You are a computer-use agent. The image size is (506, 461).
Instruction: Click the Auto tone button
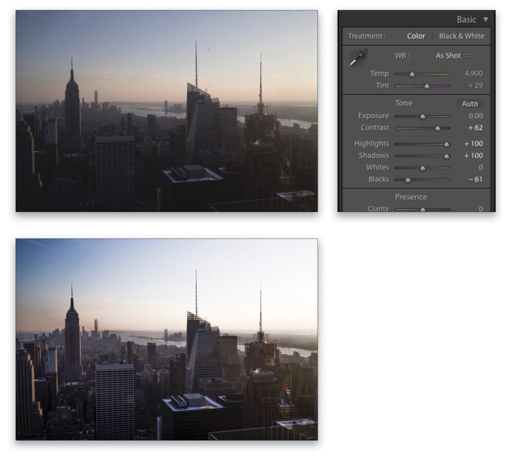tap(470, 103)
